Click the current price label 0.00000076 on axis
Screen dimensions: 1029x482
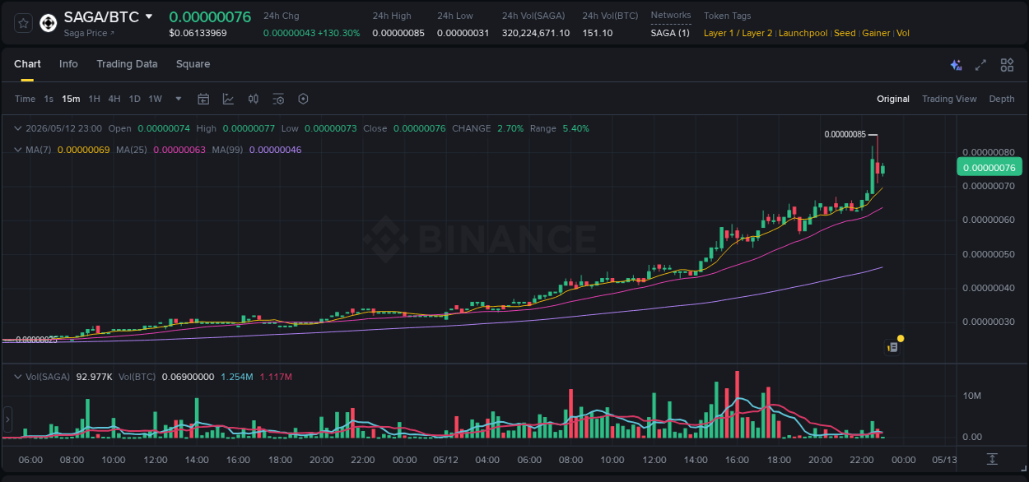(989, 168)
